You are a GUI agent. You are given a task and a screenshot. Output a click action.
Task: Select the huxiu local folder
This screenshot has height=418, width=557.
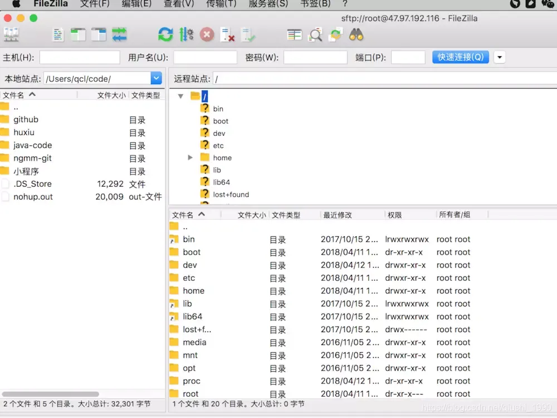click(82, 132)
